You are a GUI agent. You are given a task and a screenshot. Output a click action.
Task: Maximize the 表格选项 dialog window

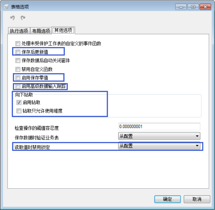pyautogui.click(x=193, y=7)
